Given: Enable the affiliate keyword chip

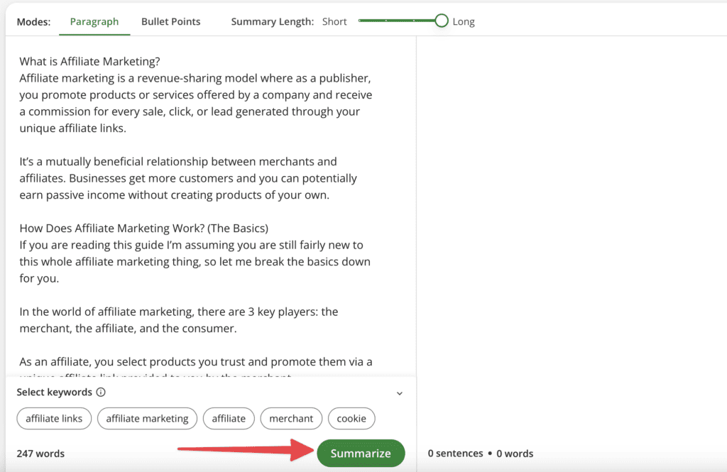Looking at the screenshot, I should click(229, 418).
